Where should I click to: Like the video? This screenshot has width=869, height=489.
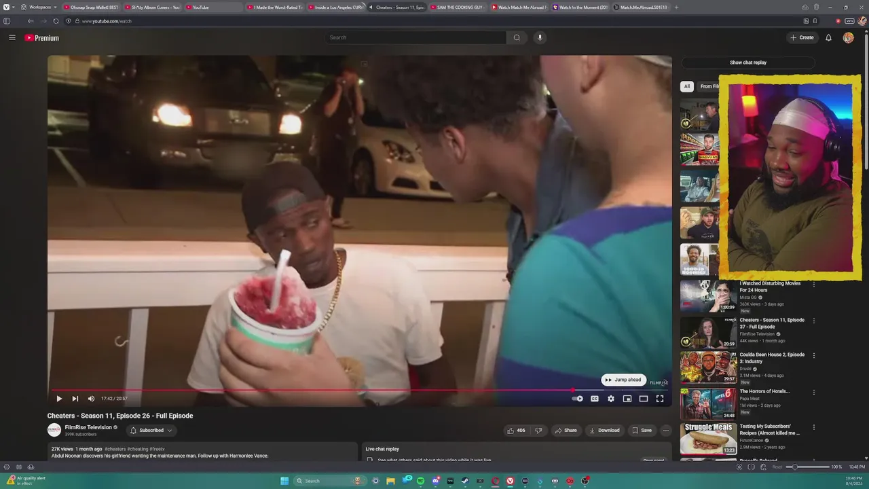(x=516, y=430)
